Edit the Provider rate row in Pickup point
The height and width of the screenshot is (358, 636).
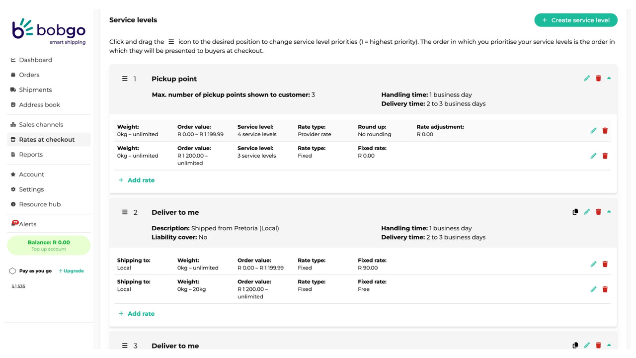tap(593, 131)
